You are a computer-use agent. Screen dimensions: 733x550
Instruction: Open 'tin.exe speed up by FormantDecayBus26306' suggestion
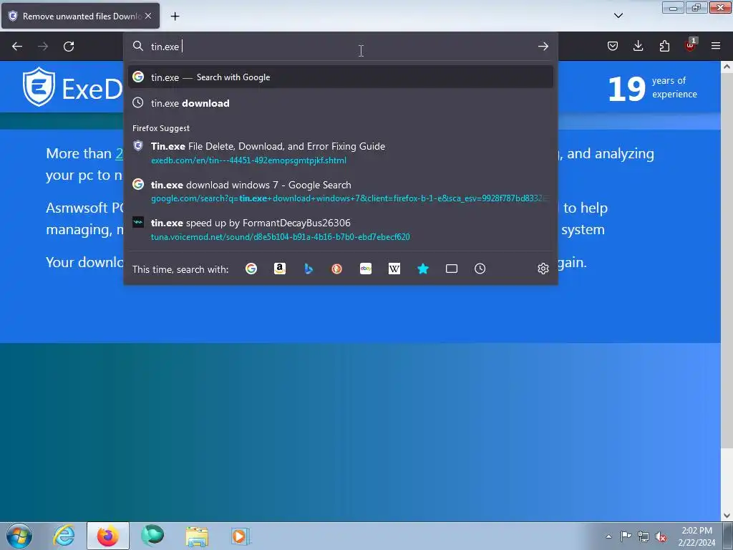(x=340, y=230)
